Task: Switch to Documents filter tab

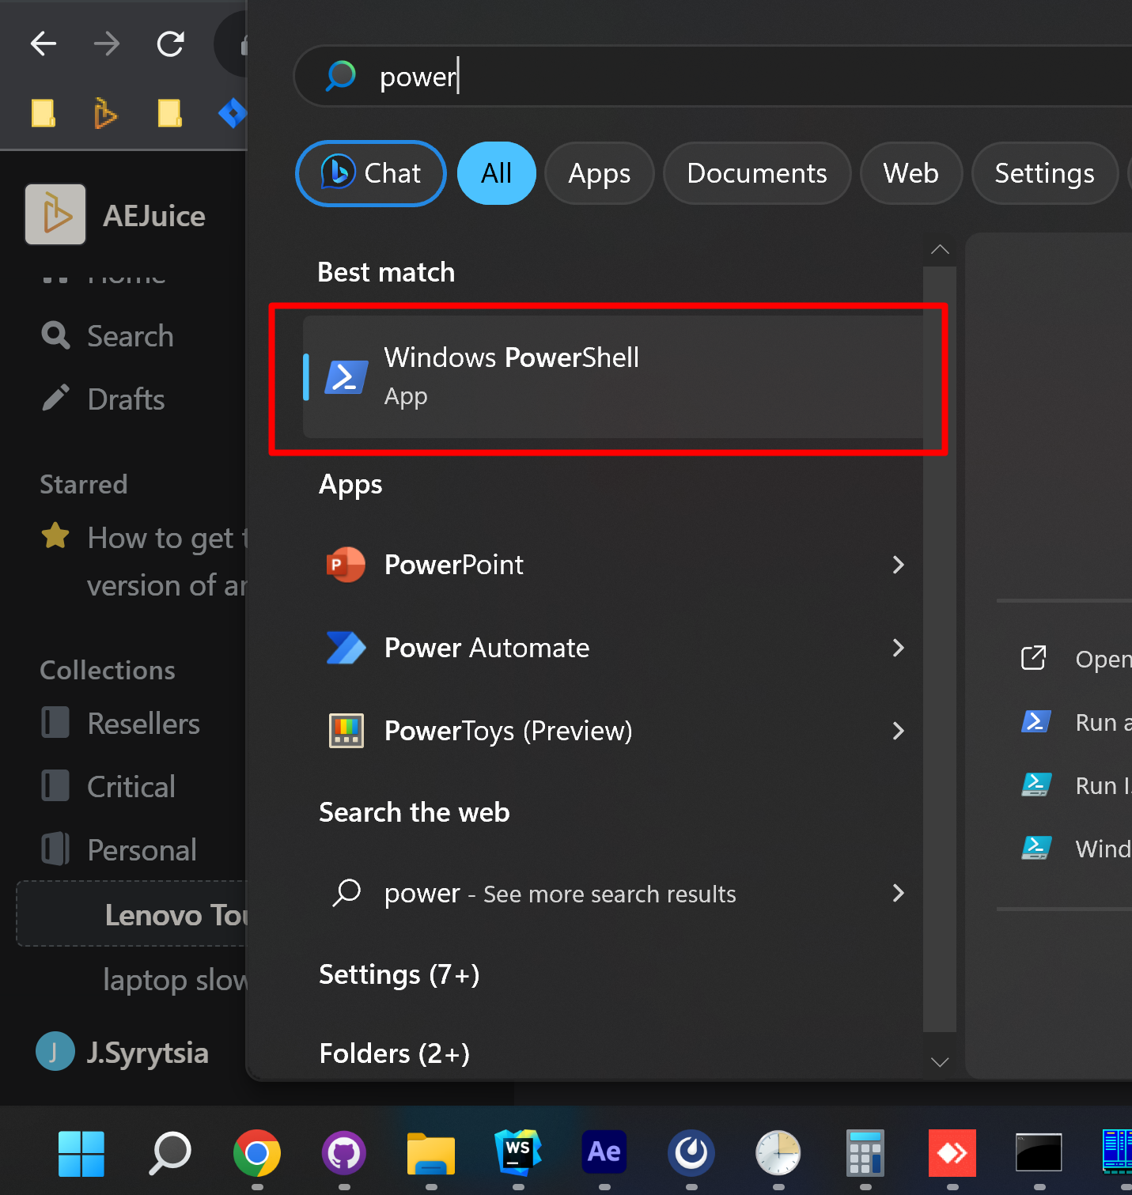Action: point(757,173)
